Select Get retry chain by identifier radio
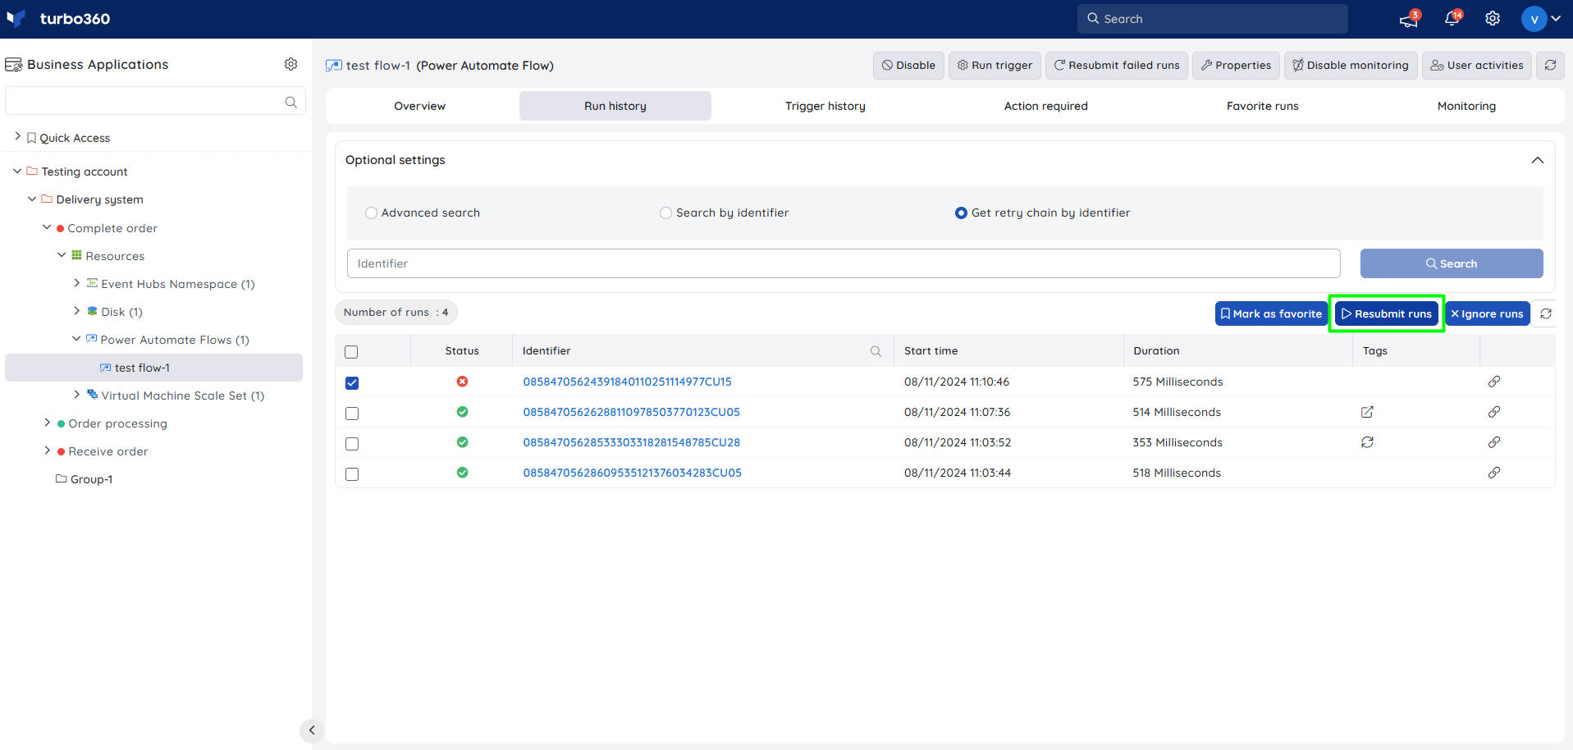 [x=961, y=213]
